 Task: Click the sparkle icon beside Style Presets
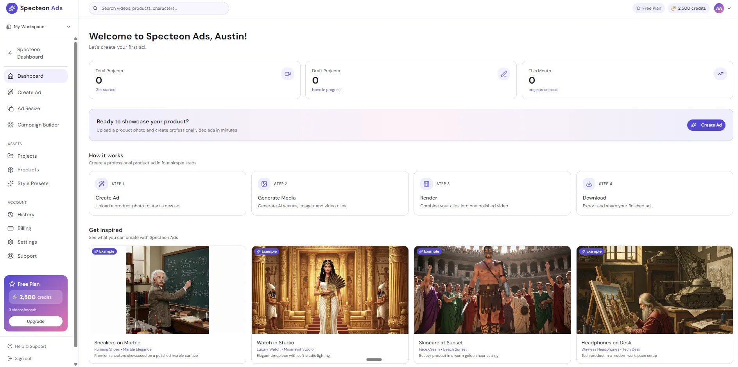tap(11, 183)
